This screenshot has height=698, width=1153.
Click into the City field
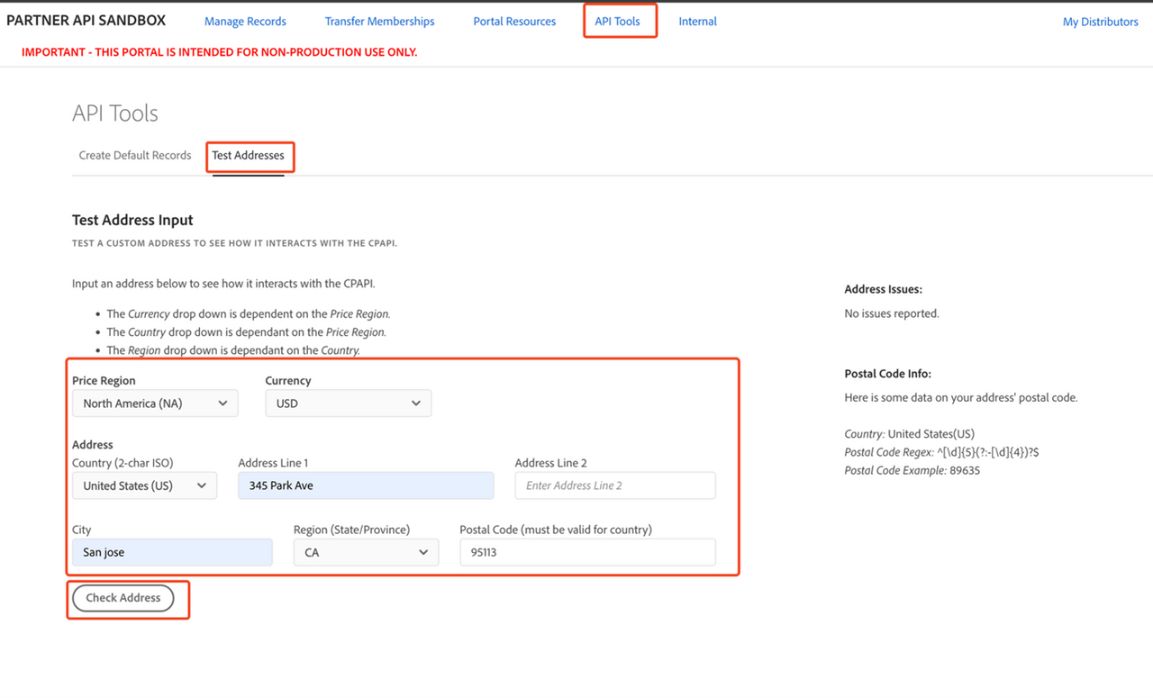click(x=172, y=552)
